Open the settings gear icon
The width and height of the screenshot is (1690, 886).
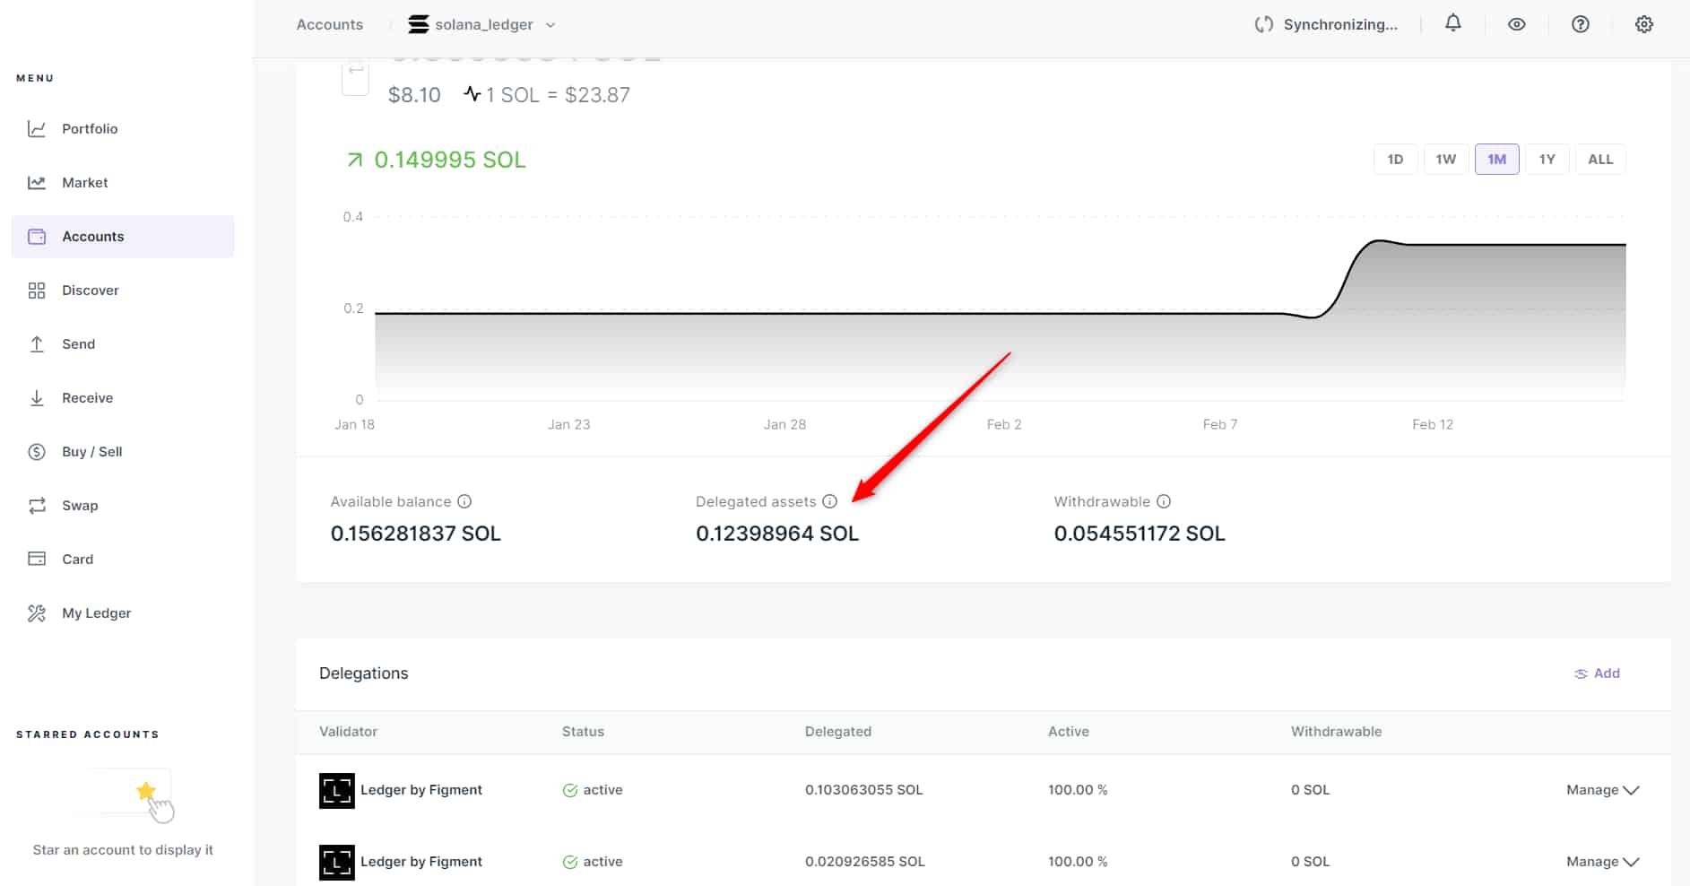(1643, 24)
